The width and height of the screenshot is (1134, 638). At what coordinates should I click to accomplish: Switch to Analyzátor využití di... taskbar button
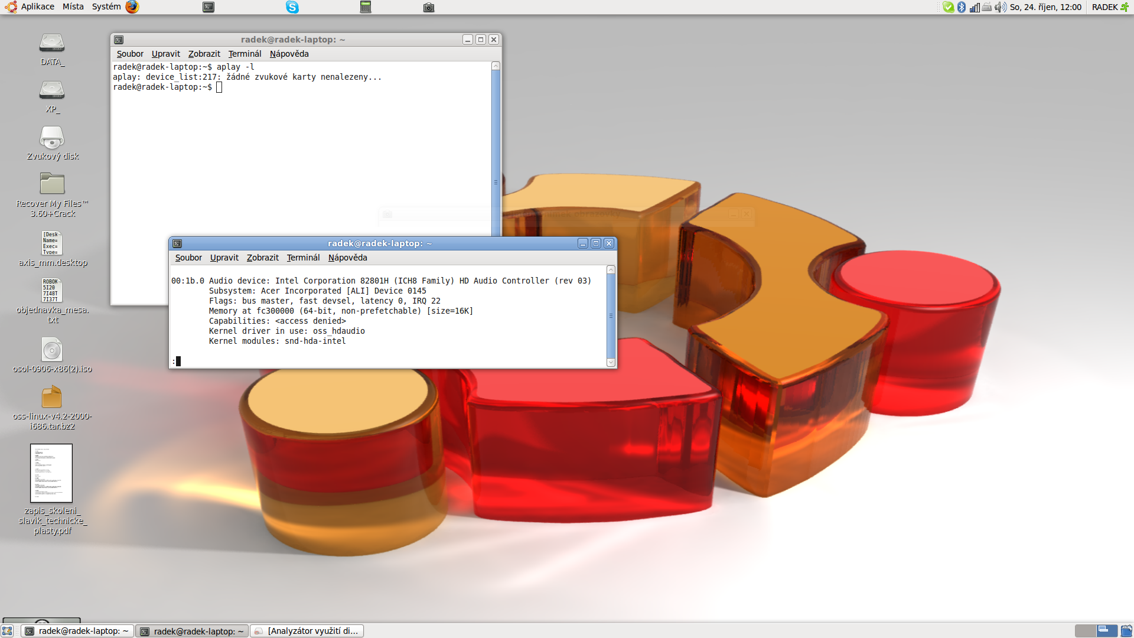[x=307, y=631]
